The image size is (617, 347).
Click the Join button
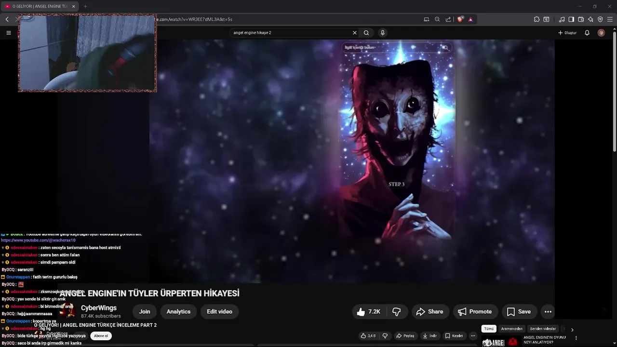coord(145,312)
